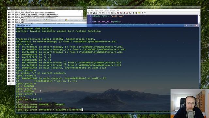The image size is (209, 118).
Task: Click the gVim window title bar icon
Action: coord(88,7)
